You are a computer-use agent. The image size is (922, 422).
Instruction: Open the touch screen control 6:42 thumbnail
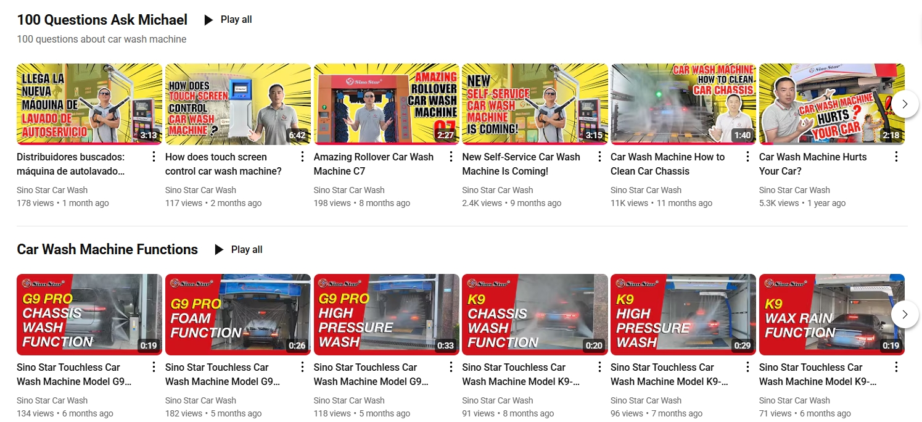pos(238,104)
